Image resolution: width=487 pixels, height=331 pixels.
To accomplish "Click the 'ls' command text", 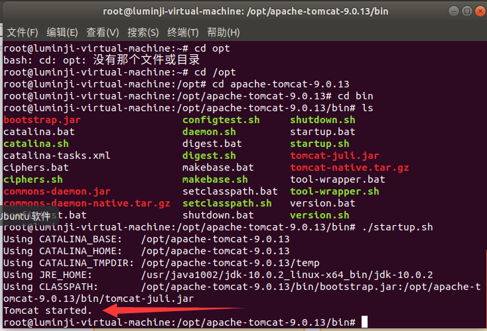I will [x=368, y=108].
